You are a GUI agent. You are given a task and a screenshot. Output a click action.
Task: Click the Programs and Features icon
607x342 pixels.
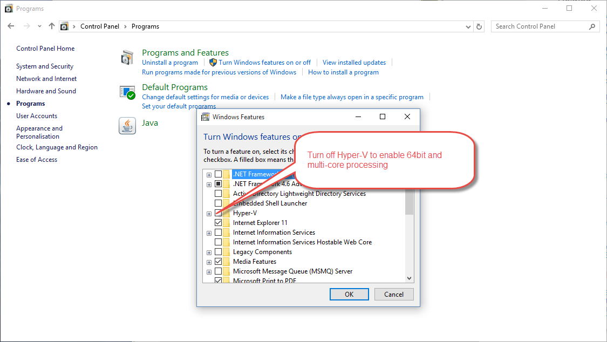tap(127, 58)
